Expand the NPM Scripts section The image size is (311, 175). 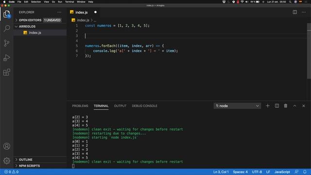[x=40, y=166]
